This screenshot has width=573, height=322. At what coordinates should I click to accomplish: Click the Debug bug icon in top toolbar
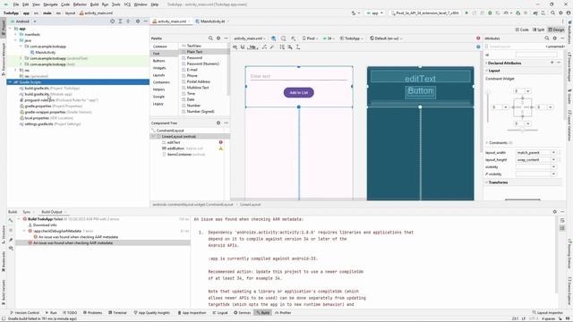click(x=490, y=13)
